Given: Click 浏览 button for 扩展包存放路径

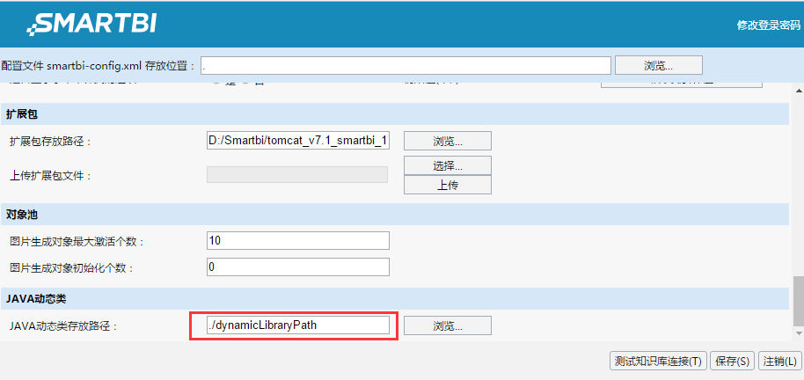Looking at the screenshot, I should tap(448, 141).
